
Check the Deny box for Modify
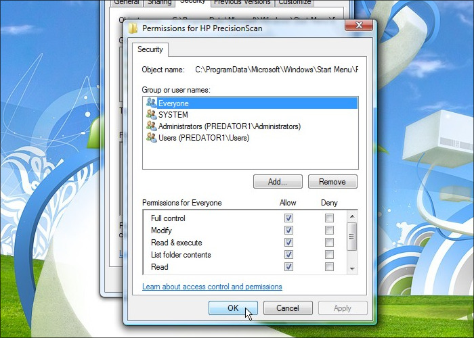pos(329,231)
